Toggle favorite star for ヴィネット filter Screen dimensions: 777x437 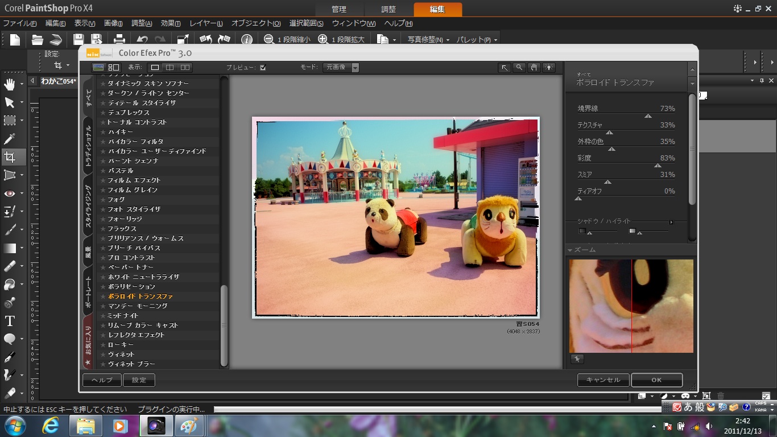pyautogui.click(x=103, y=354)
